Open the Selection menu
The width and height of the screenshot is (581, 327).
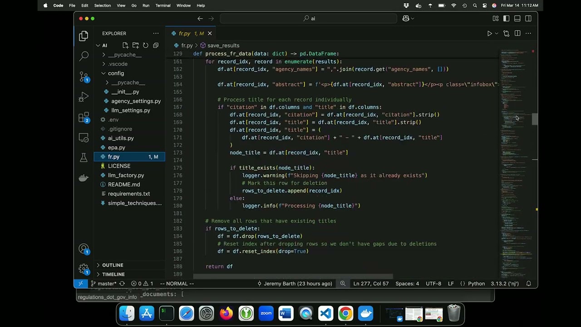tap(102, 5)
